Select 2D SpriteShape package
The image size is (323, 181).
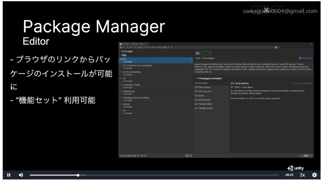tap(211, 100)
